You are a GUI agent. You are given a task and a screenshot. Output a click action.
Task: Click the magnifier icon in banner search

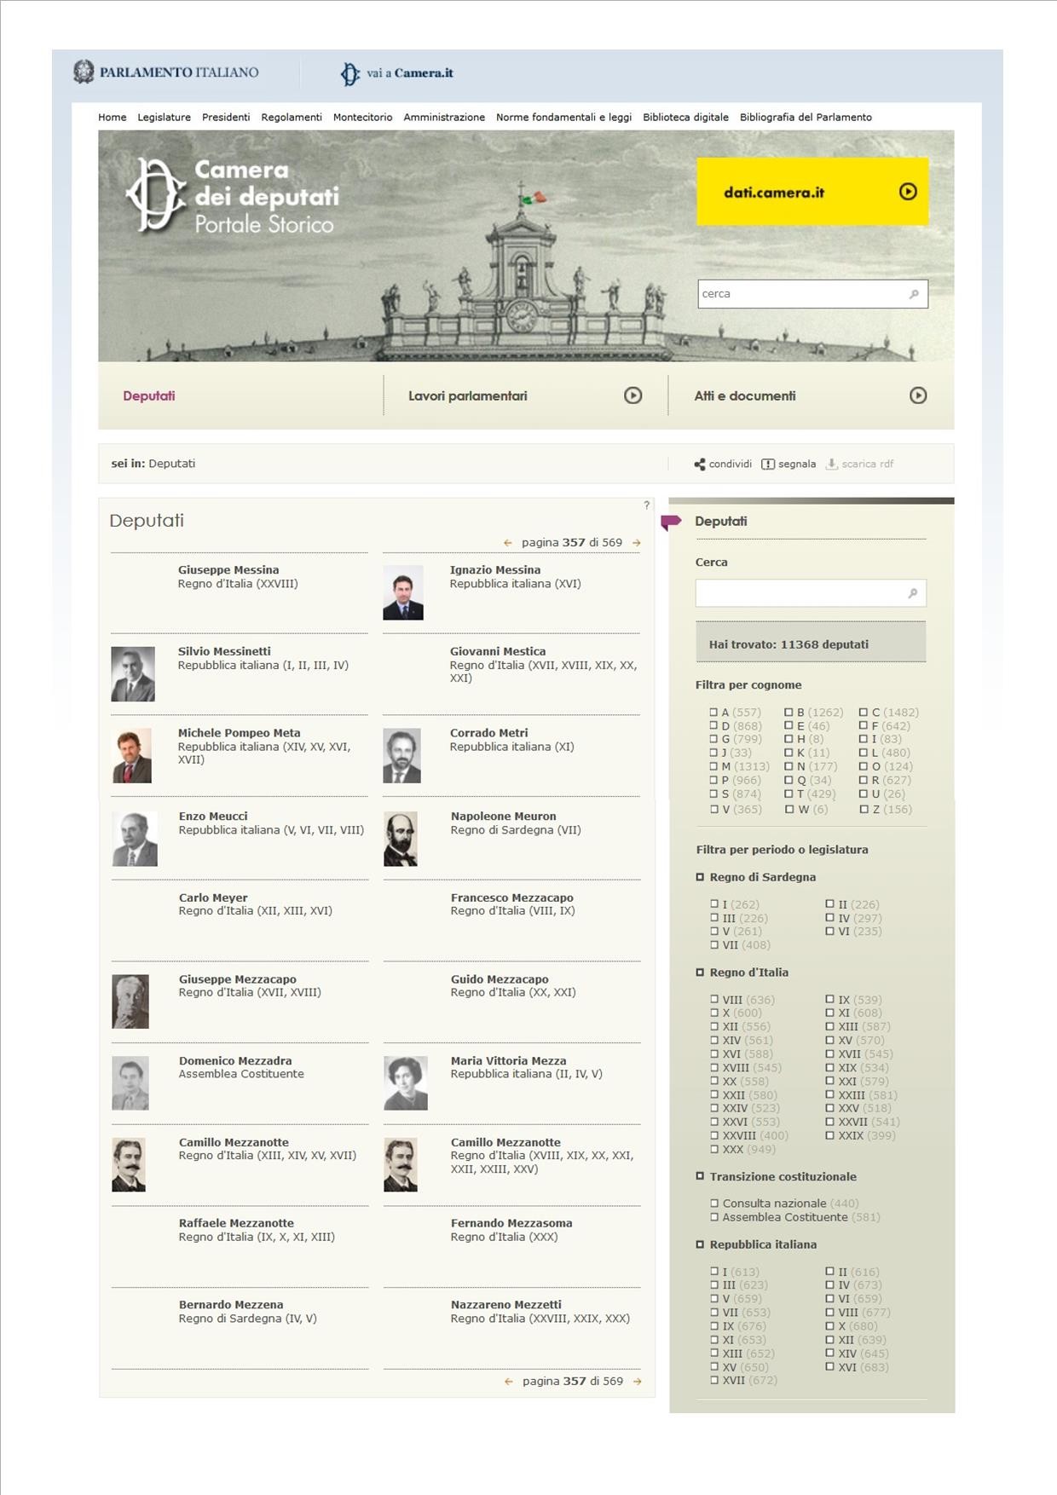click(x=914, y=294)
